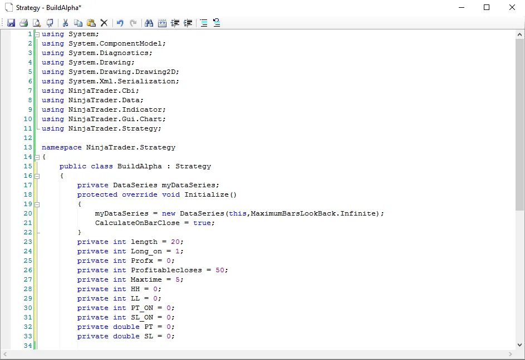Click 'namespace NinjaTrader.Strategy' declaration
Viewport: 525px width, 360px height.
point(109,147)
